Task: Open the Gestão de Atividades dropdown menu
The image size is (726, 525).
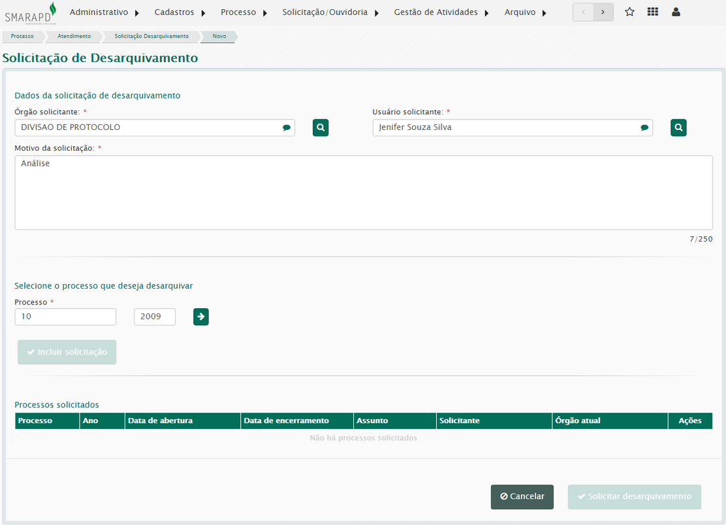Action: (441, 12)
